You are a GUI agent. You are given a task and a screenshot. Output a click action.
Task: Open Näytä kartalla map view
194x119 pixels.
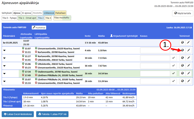coord(182,13)
